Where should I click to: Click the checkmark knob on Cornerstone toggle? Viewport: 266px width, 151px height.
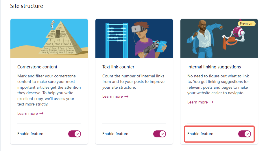click(x=77, y=134)
